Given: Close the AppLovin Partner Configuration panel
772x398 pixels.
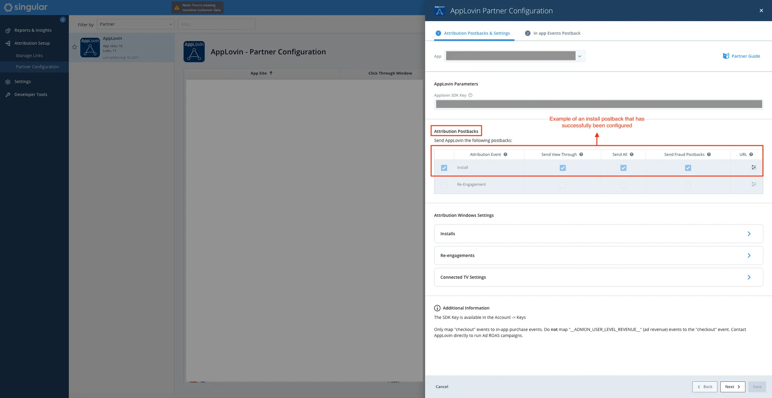Looking at the screenshot, I should [x=761, y=11].
